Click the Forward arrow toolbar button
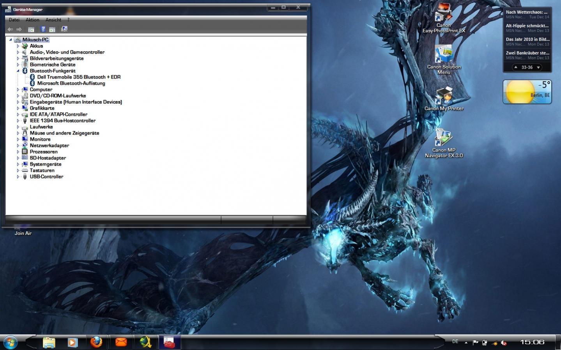This screenshot has height=350, width=561. [19, 29]
